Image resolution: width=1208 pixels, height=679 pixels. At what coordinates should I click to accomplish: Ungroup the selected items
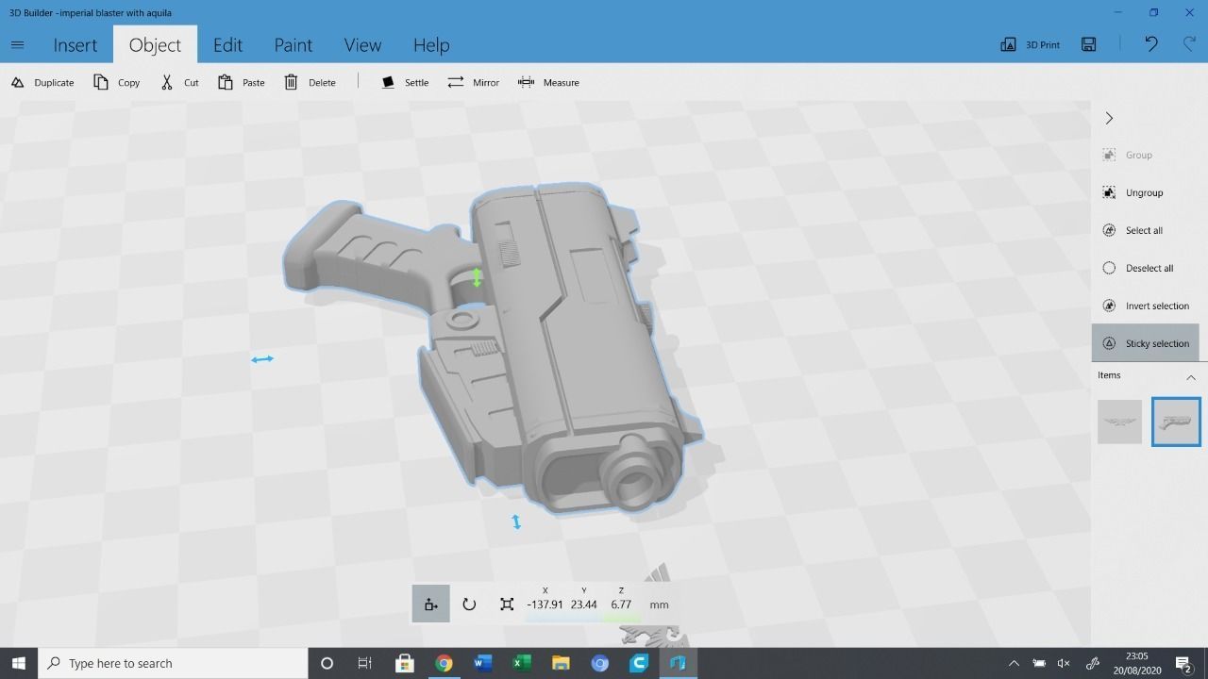pyautogui.click(x=1132, y=192)
